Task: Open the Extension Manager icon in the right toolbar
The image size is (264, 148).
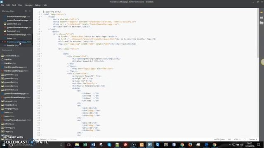Action: (x=262, y=18)
